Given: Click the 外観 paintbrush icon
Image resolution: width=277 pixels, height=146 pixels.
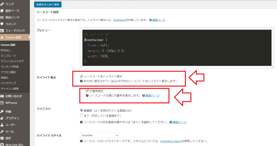Looking at the screenshot, I should click(2, 112).
